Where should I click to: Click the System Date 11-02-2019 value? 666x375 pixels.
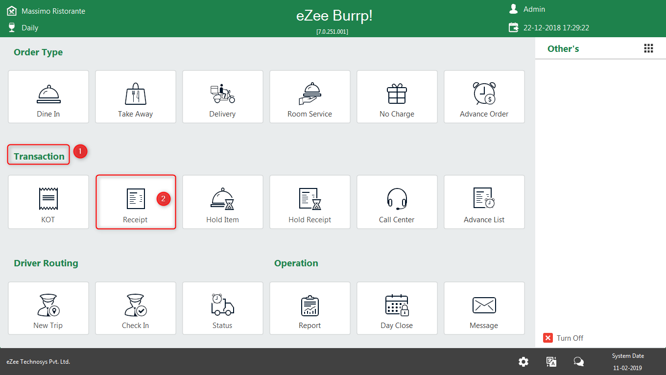(627, 368)
